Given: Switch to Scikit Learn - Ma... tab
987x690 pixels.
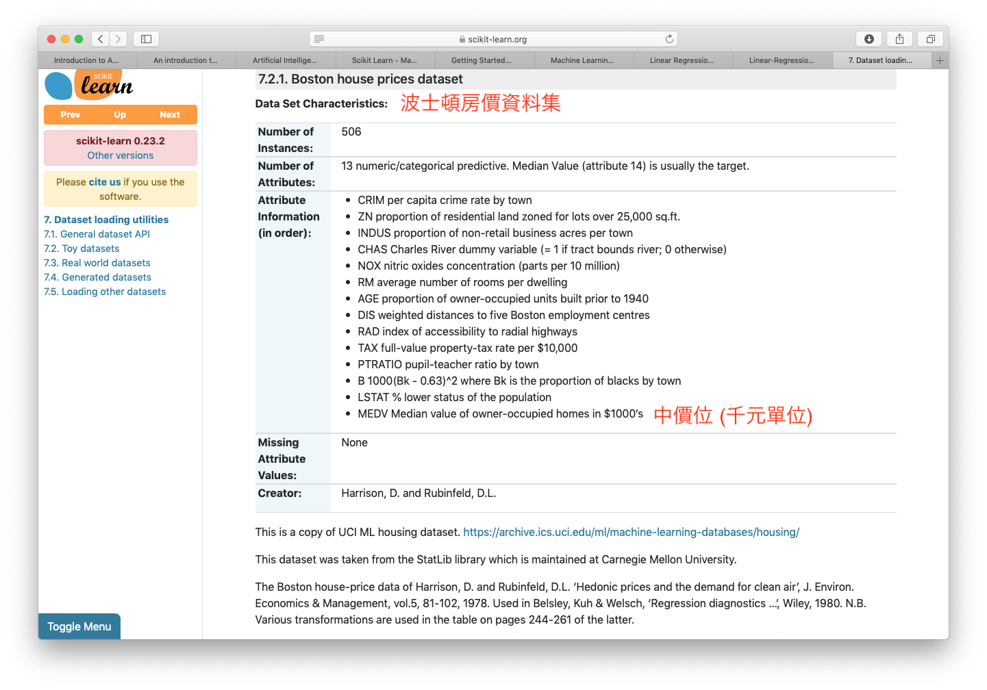Looking at the screenshot, I should coord(384,60).
